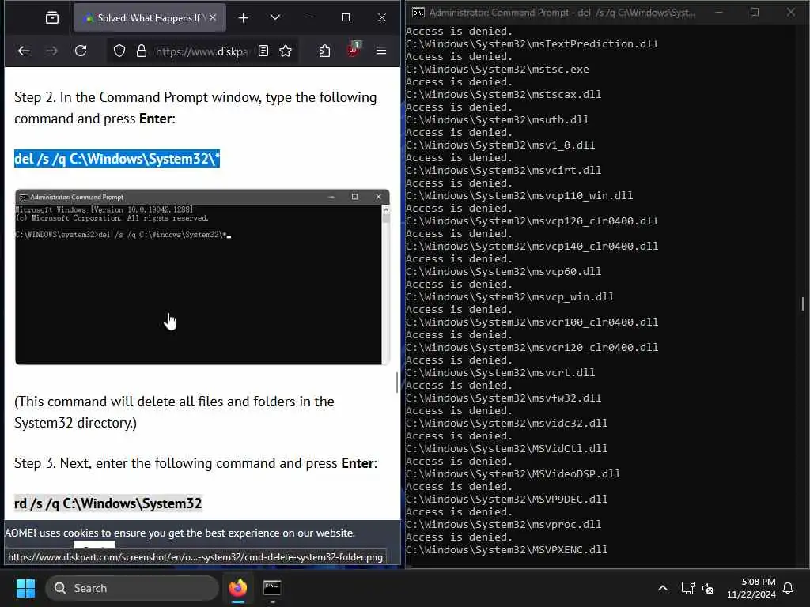Minimize the Command Prompt window
The image size is (810, 607).
pyautogui.click(x=718, y=13)
